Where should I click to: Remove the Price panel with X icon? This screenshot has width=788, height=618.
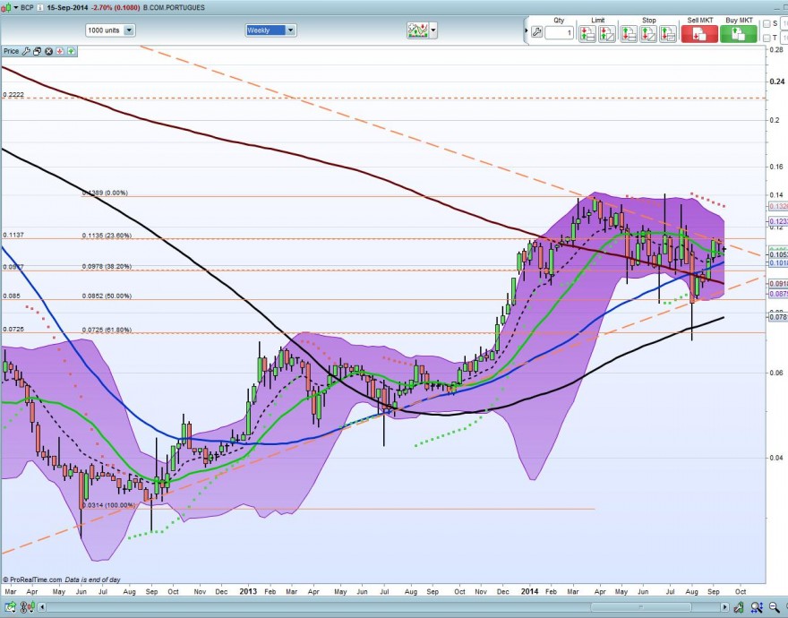(48, 51)
